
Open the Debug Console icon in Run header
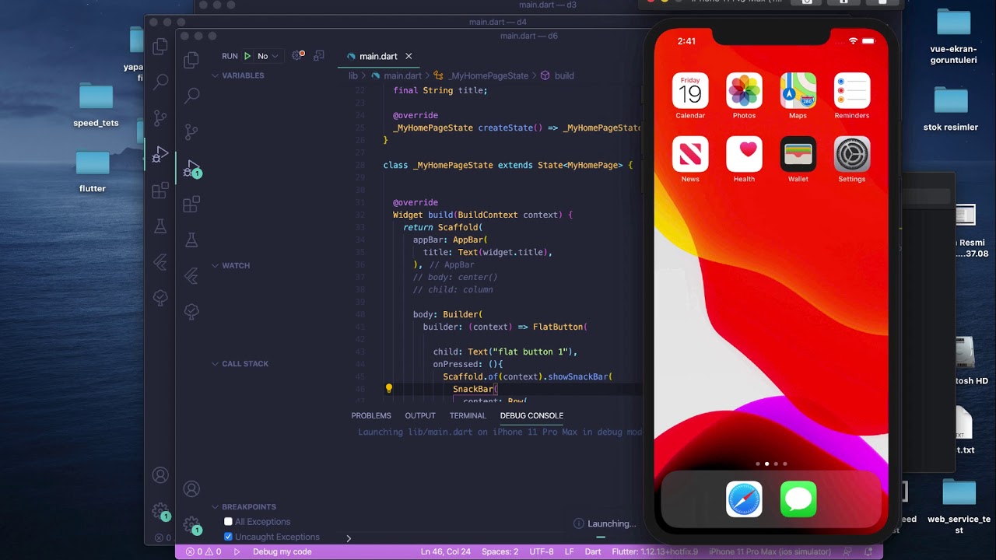pos(319,56)
